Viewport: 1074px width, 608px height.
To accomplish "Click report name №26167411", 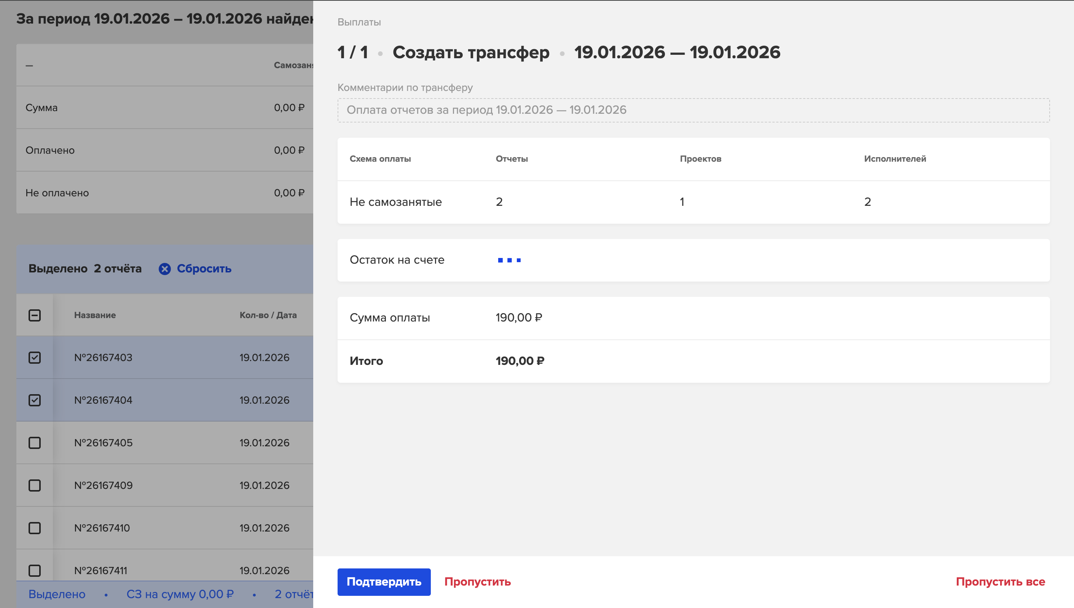I will (x=100, y=571).
